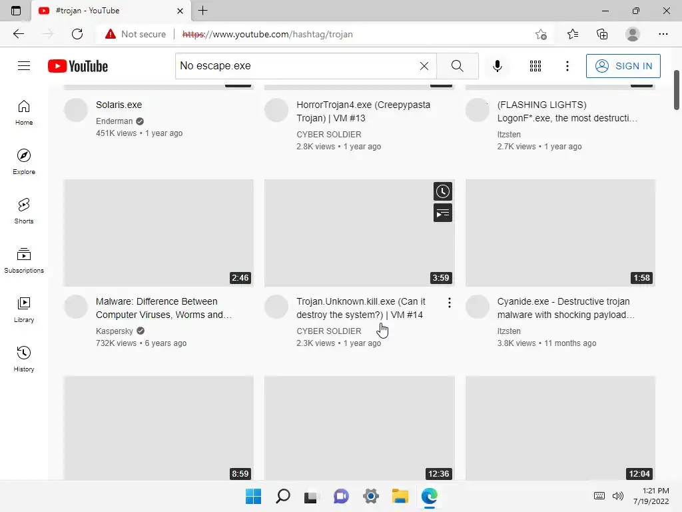
Task: Open the YouTube guide hamburger menu
Action: pyautogui.click(x=24, y=66)
